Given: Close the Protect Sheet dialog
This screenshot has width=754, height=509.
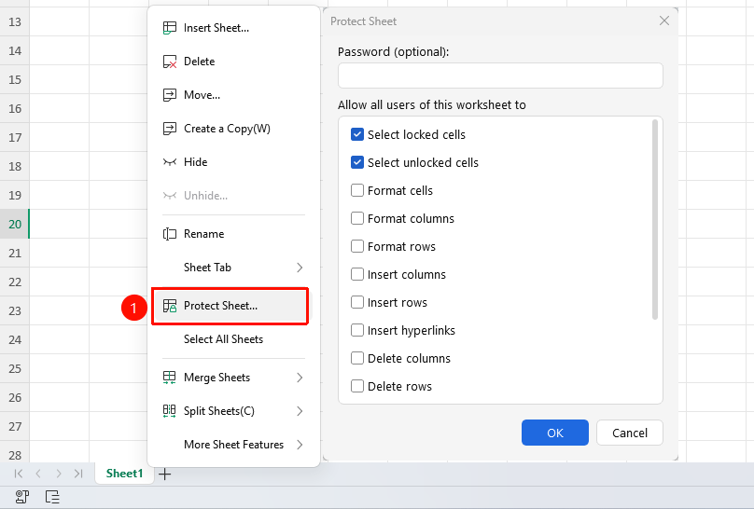Looking at the screenshot, I should click(664, 21).
